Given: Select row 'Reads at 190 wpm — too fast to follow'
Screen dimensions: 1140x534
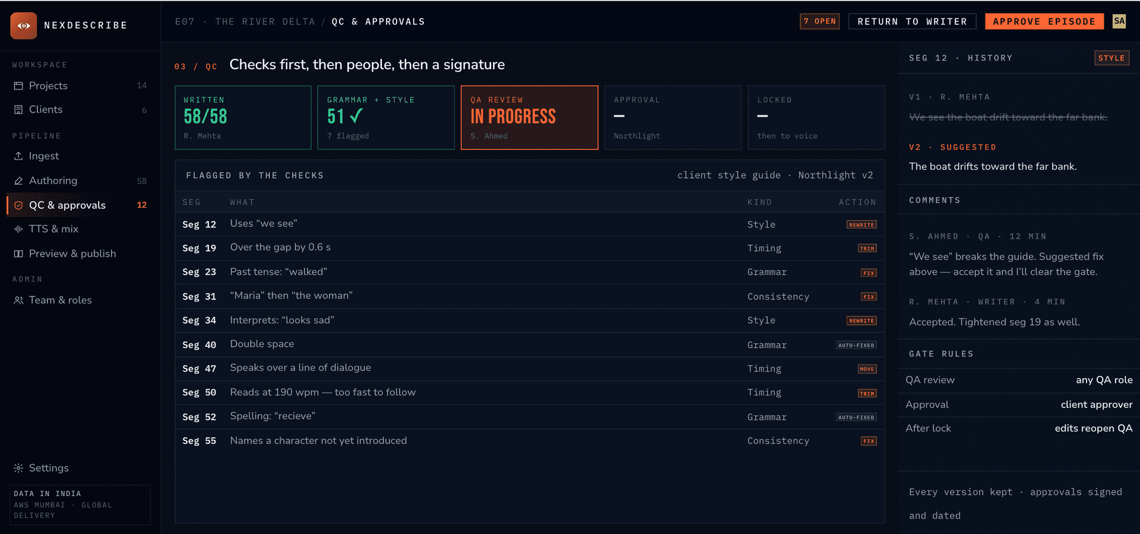Looking at the screenshot, I should click(x=530, y=392).
